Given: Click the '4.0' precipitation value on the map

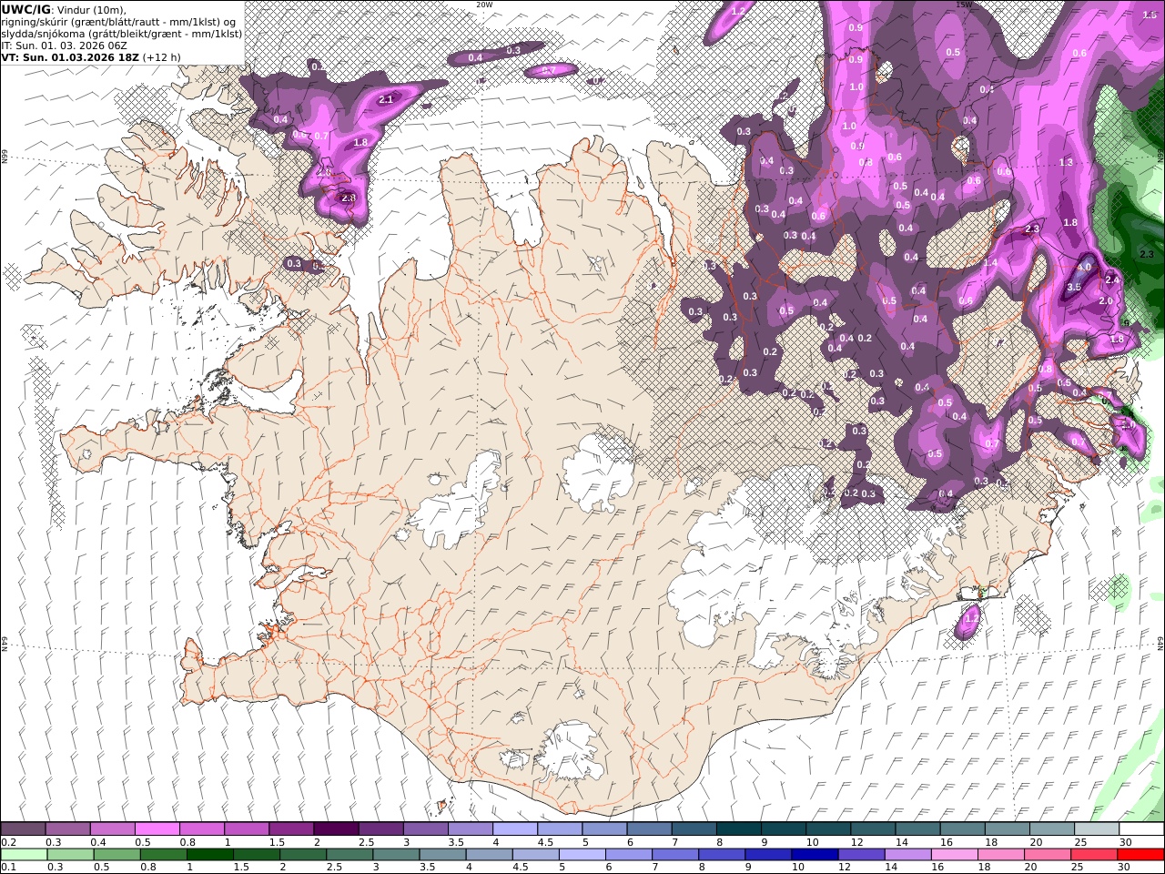Looking at the screenshot, I should [1084, 268].
